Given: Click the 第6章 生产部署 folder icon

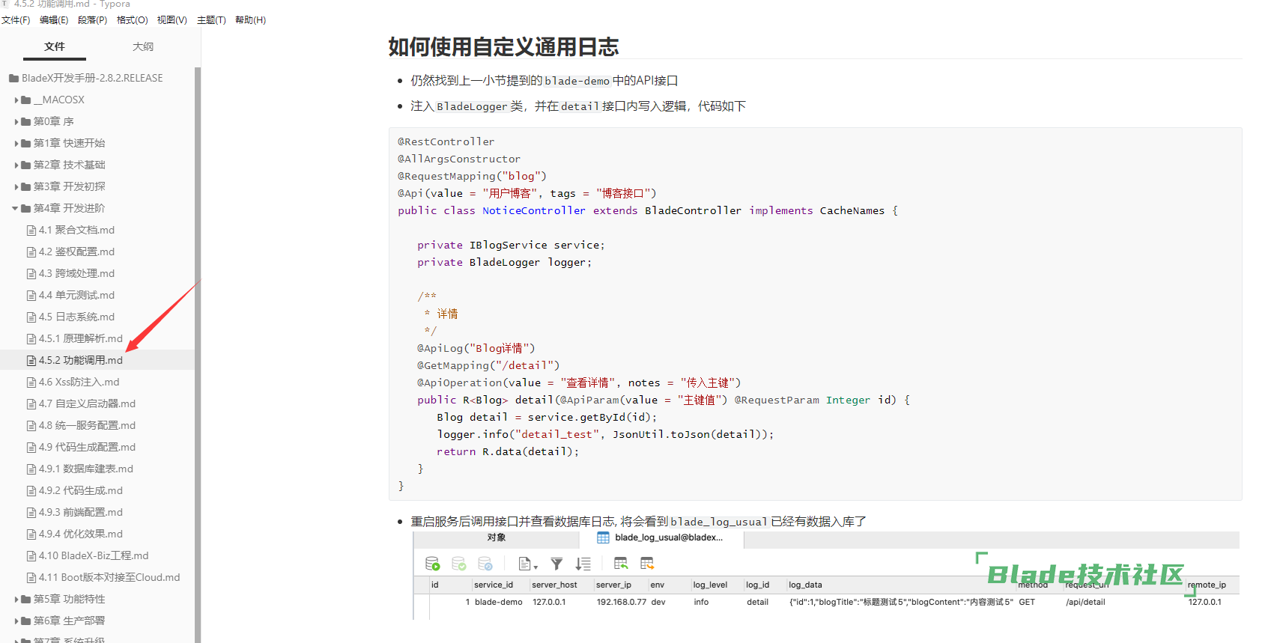Looking at the screenshot, I should 26,621.
